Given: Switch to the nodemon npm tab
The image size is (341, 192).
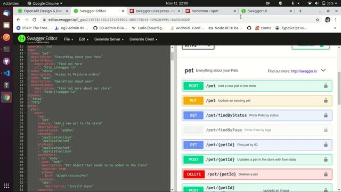Looking at the screenshot, I should click(x=210, y=11).
